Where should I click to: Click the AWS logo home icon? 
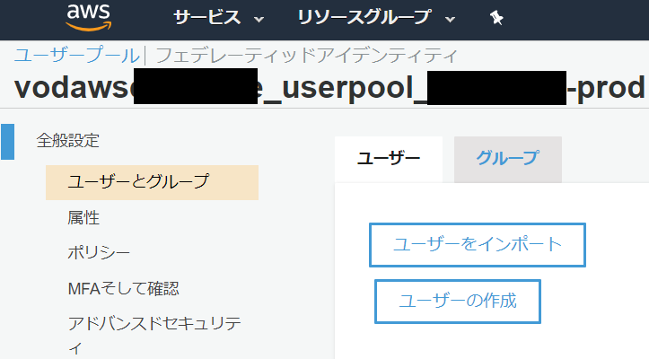(89, 17)
